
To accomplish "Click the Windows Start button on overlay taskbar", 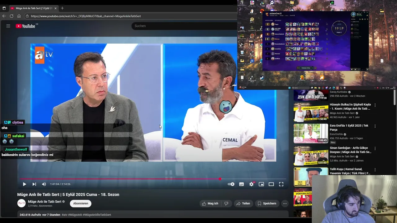I will (x=290, y=88).
